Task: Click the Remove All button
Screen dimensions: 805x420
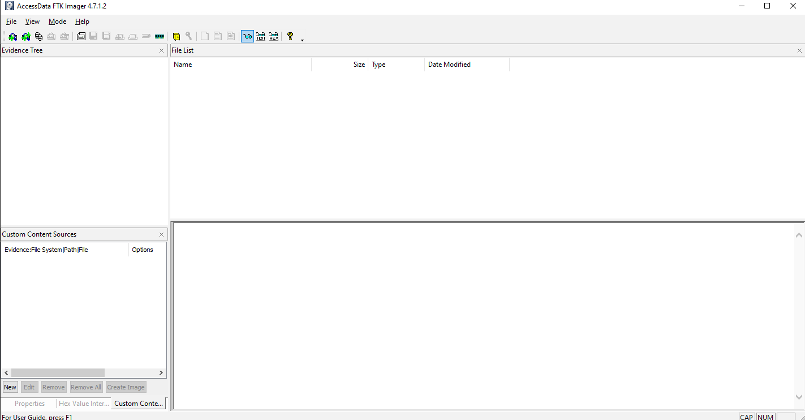Action: (86, 387)
